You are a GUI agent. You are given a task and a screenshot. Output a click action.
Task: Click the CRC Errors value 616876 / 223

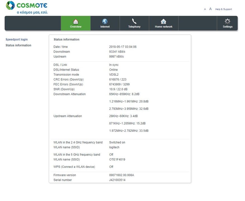(x=118, y=79)
